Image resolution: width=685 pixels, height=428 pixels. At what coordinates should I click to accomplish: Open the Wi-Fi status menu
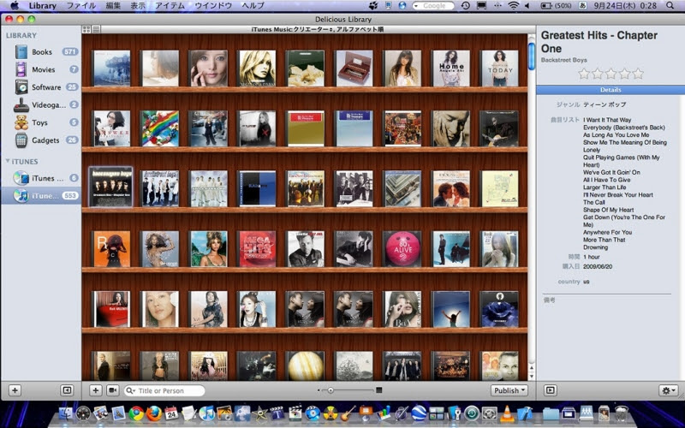pos(513,6)
